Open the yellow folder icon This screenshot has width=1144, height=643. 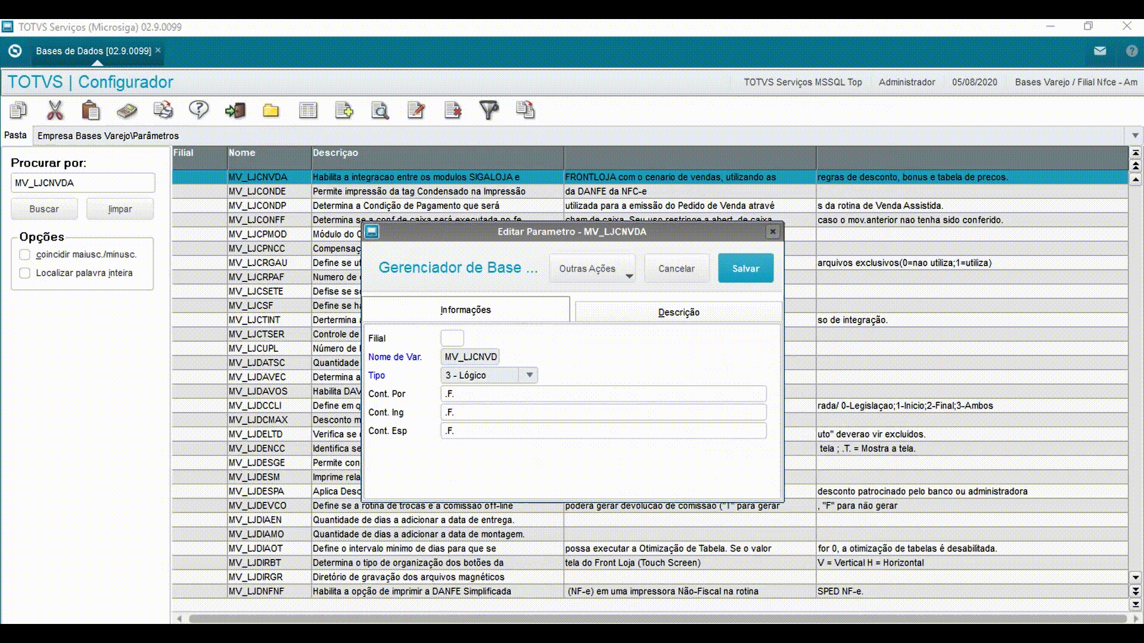(x=271, y=111)
